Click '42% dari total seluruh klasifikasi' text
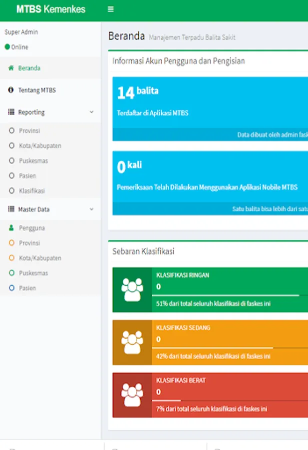Image resolution: width=308 pixels, height=450 pixels. pos(213,356)
